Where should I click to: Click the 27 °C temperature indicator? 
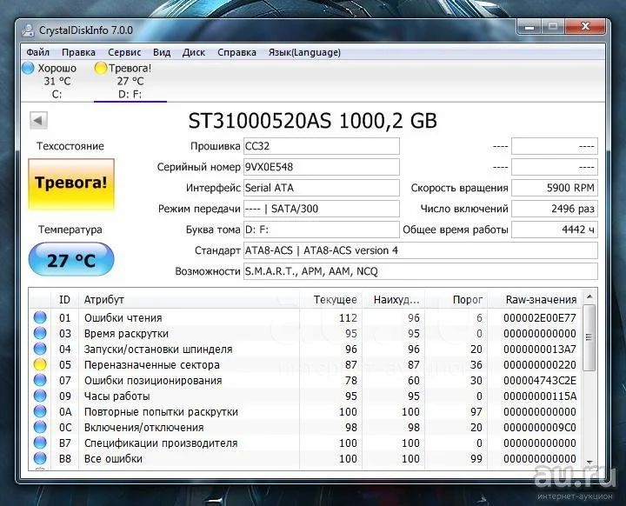click(71, 260)
